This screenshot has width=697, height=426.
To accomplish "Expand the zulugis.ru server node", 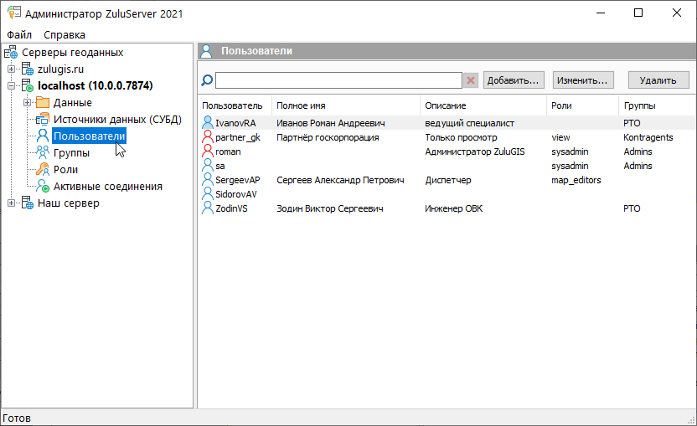I will point(11,69).
